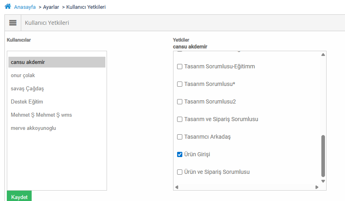Save changes with the Kaydet button
The height and width of the screenshot is (201, 345).
pos(19,196)
